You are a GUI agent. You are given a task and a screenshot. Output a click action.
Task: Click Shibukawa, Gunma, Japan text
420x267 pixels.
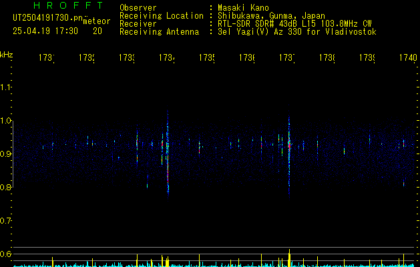pyautogui.click(x=271, y=16)
